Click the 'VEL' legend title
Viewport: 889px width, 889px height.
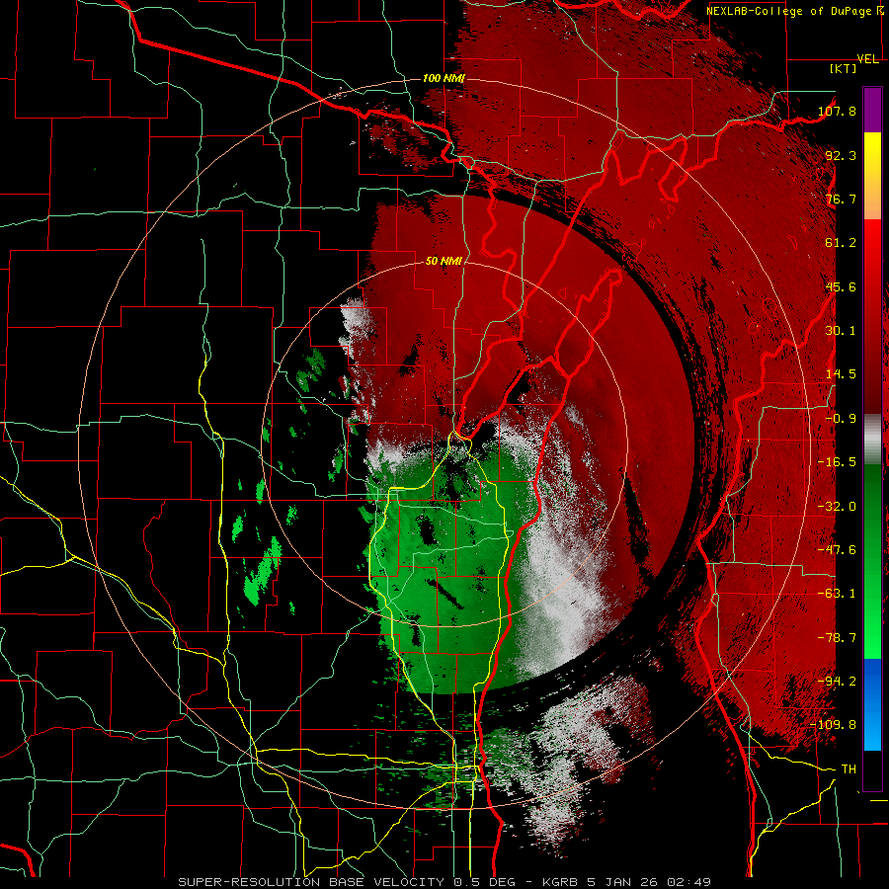pyautogui.click(x=868, y=59)
